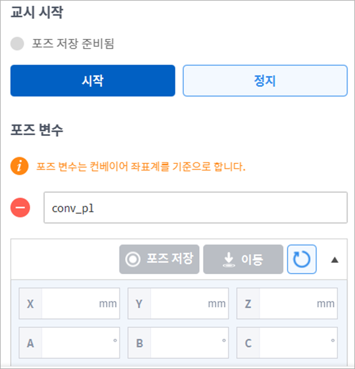The width and height of the screenshot is (355, 369).
Task: Click the conv_p1 pose name field
Action: click(x=195, y=207)
